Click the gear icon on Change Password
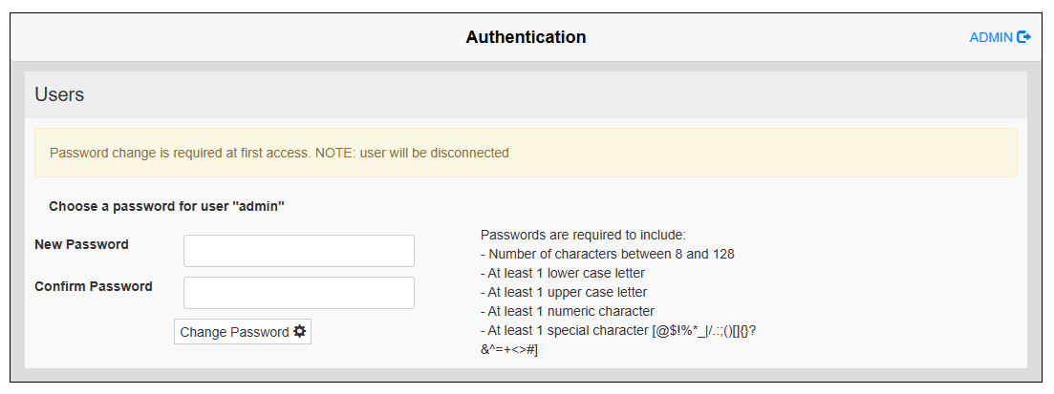 (299, 331)
